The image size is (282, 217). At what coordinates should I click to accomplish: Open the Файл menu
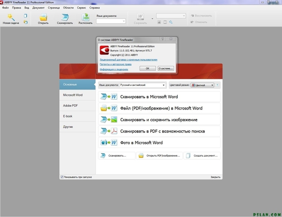coord(5,7)
